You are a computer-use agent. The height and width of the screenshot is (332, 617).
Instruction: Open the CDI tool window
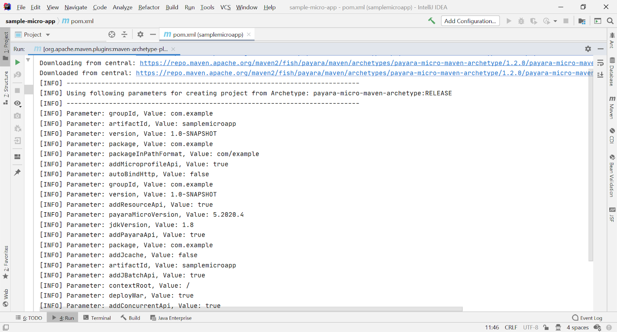click(612, 136)
